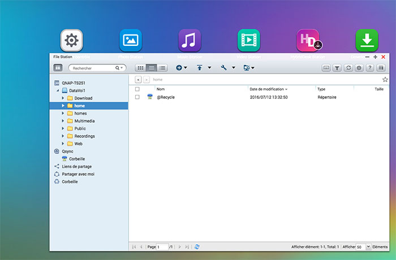
Task: Click the network media player toolbar icon
Action: pyautogui.click(x=326, y=68)
